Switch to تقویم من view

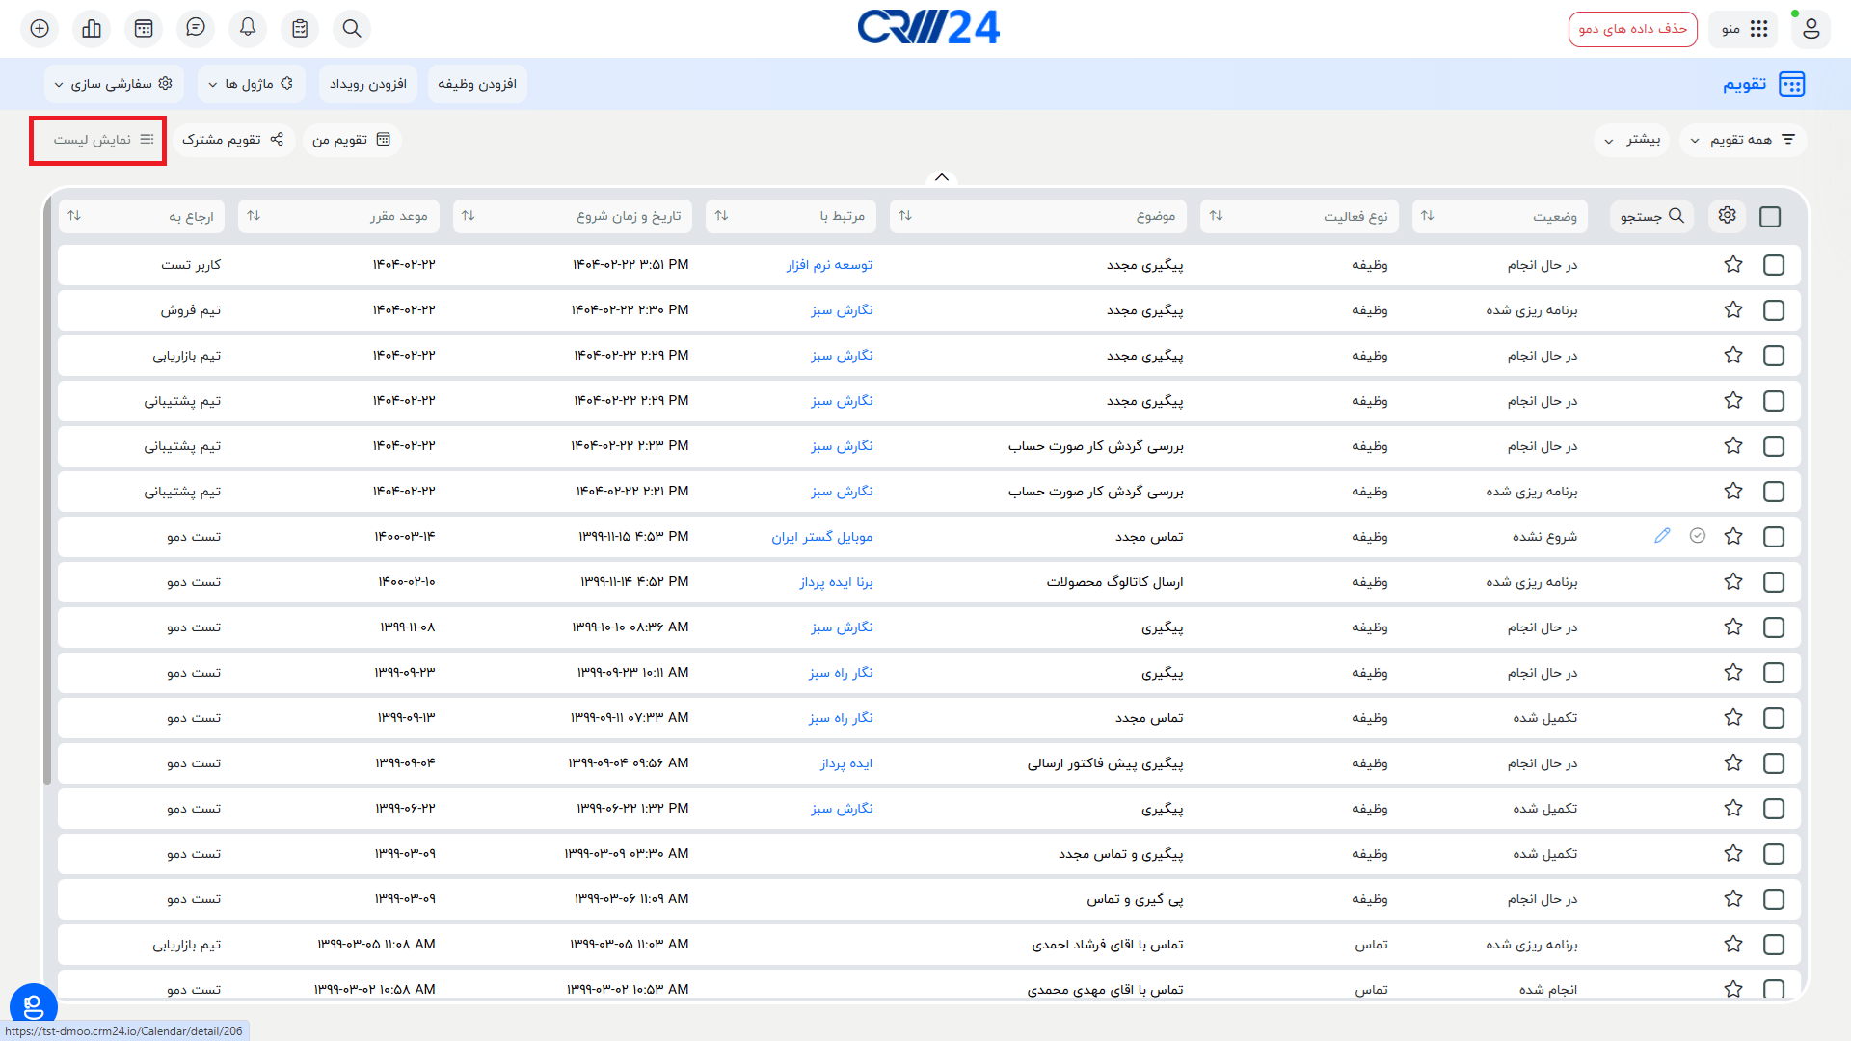pyautogui.click(x=351, y=139)
